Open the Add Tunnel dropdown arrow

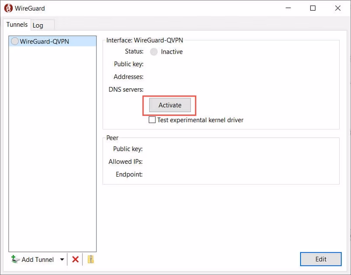tap(62, 260)
